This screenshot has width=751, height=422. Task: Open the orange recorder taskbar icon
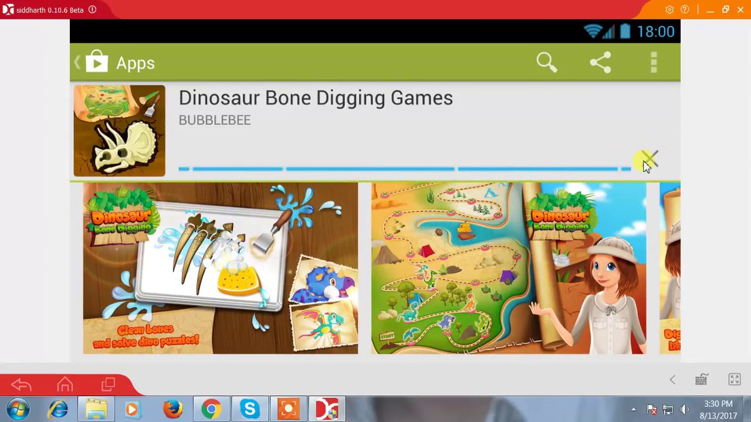pyautogui.click(x=288, y=409)
